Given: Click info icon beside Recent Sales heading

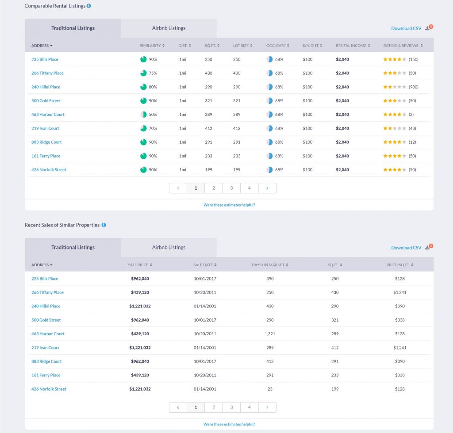Looking at the screenshot, I should (104, 225).
